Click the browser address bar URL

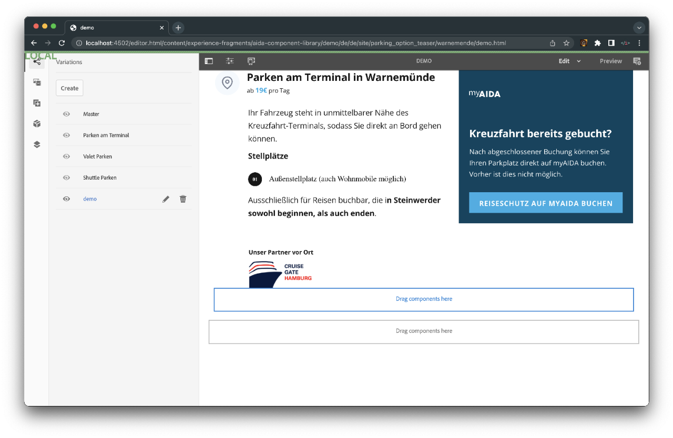(x=294, y=43)
